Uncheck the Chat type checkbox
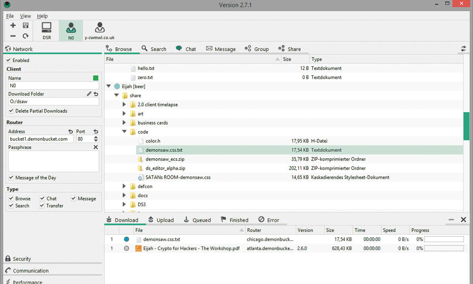This screenshot has height=284, width=473. point(42,198)
